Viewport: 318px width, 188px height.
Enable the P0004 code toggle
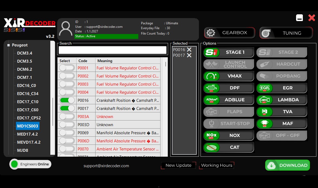pos(67,92)
